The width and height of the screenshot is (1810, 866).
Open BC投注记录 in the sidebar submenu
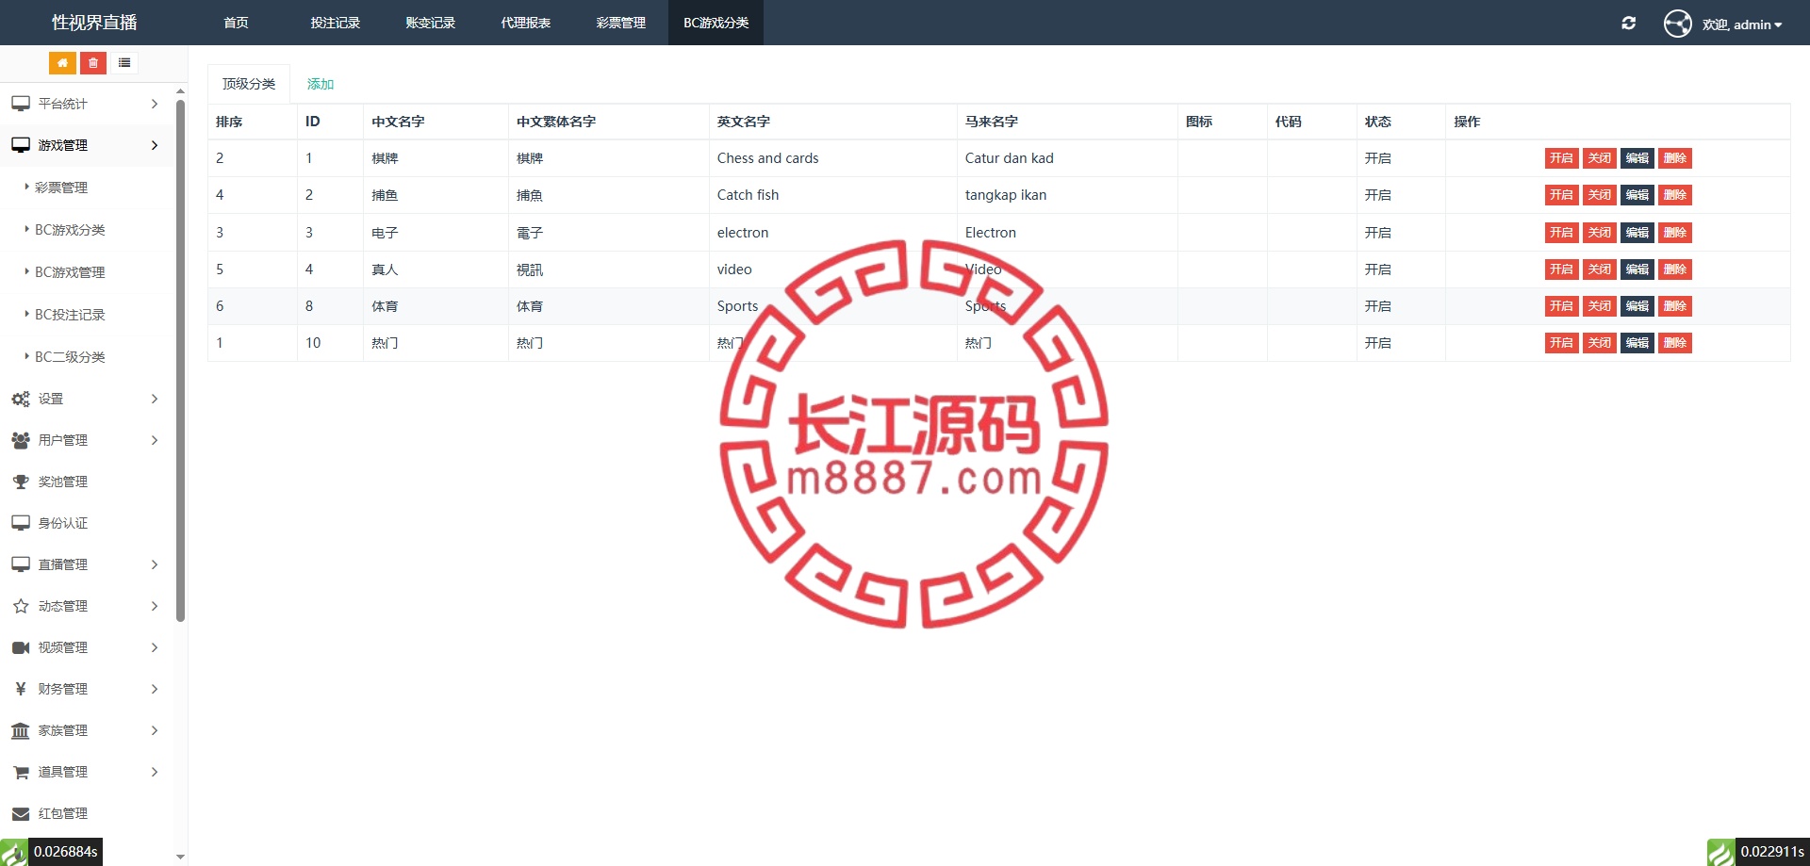(70, 315)
